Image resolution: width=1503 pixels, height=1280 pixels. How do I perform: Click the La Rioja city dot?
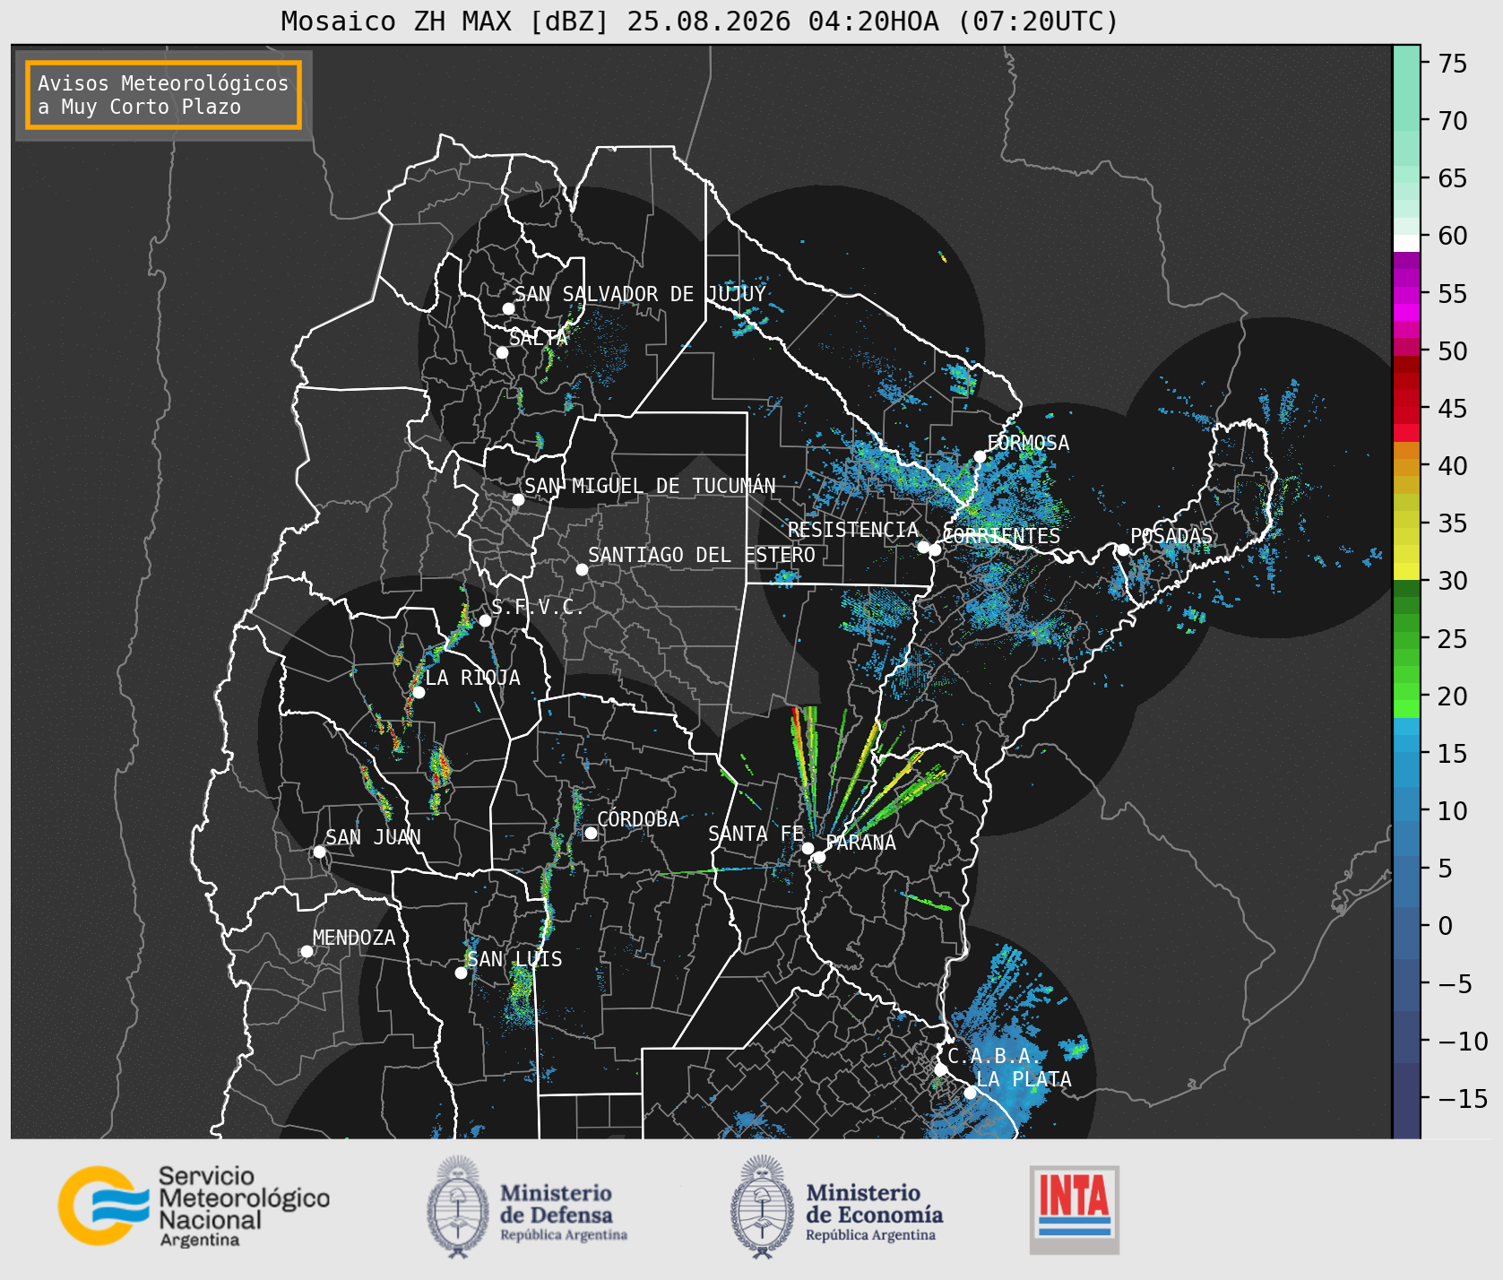tap(419, 692)
